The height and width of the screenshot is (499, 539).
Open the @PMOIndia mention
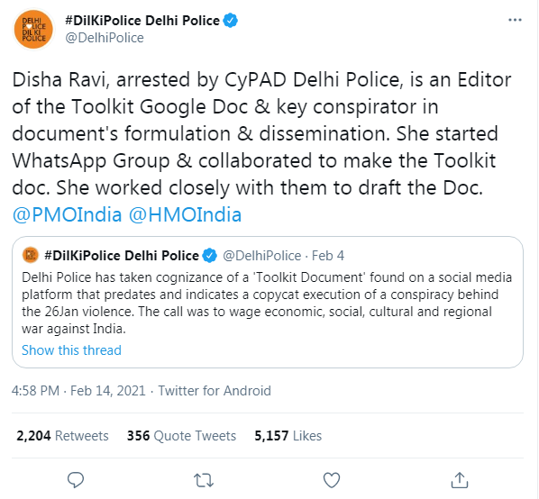coord(67,215)
